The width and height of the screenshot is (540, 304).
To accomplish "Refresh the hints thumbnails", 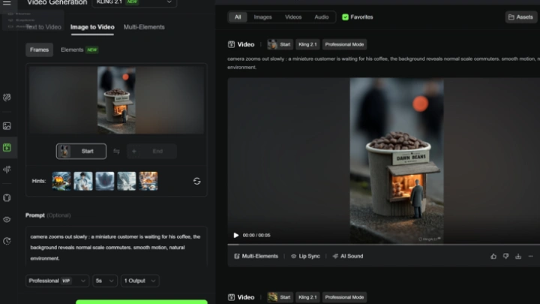I will (197, 182).
